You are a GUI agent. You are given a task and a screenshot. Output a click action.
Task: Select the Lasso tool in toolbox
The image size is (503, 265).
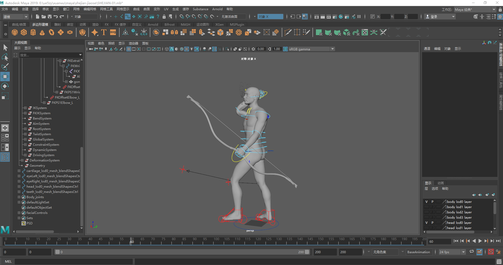click(5, 57)
